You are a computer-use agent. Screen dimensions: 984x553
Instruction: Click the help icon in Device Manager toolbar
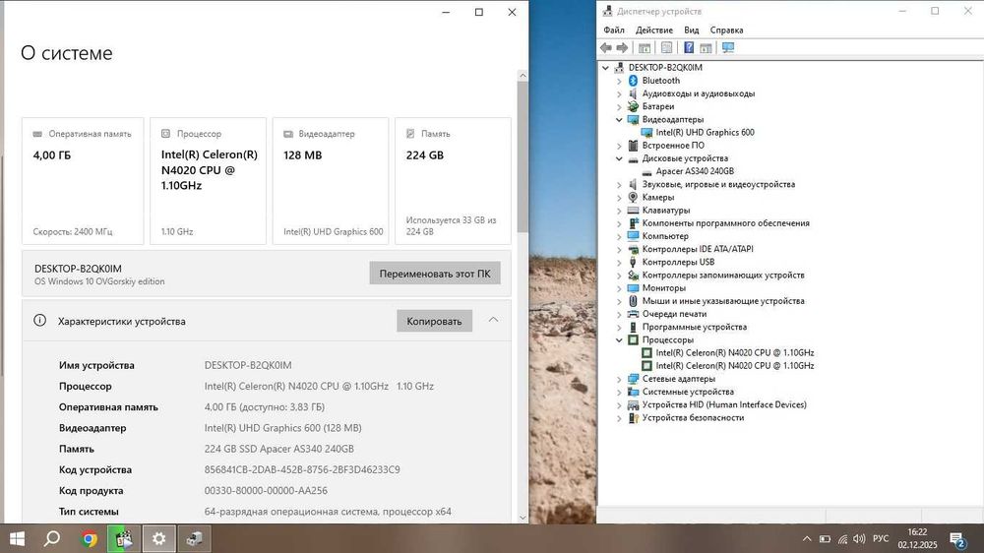pos(689,47)
